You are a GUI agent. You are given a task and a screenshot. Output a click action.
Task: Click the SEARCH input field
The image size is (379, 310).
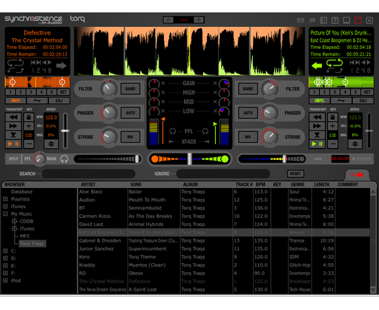89,174
